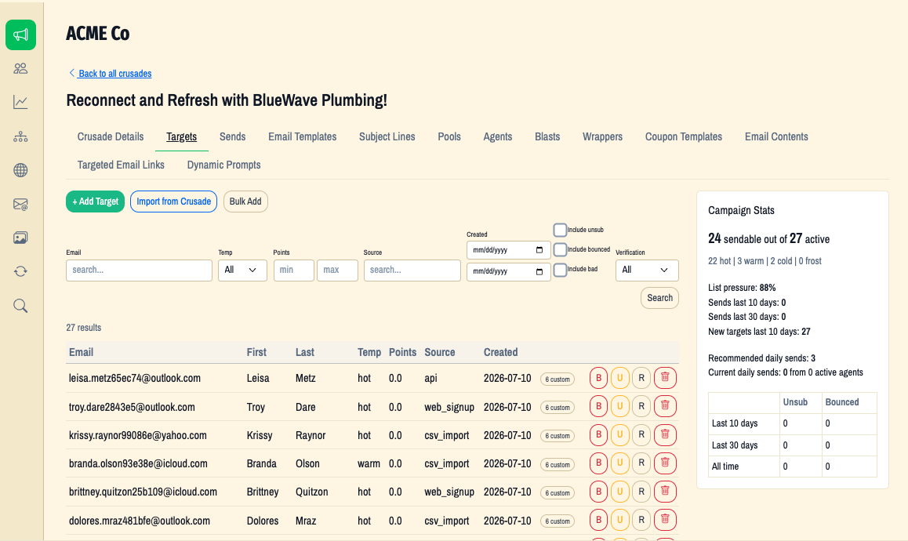Image resolution: width=908 pixels, height=541 pixels.
Task: Click B button for leisa.metz65ec74 row
Action: tap(599, 378)
